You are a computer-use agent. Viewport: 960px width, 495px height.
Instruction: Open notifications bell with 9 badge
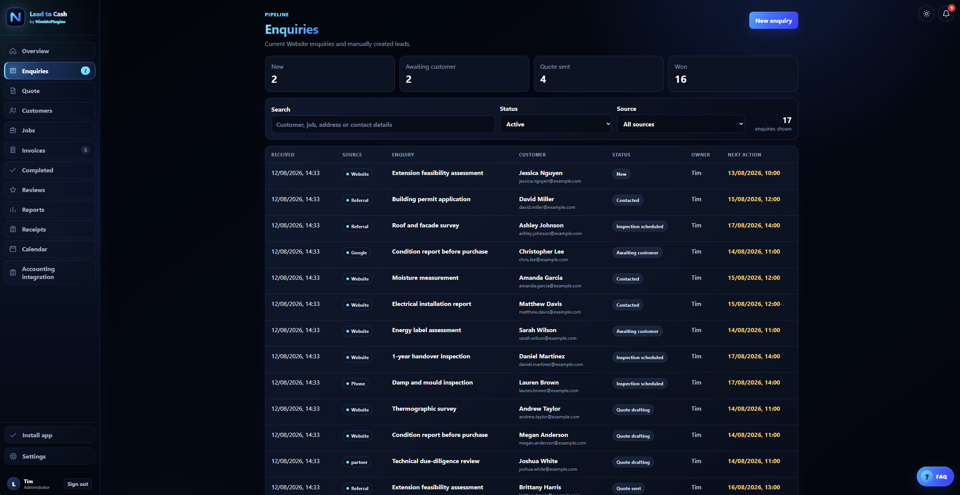pyautogui.click(x=946, y=14)
